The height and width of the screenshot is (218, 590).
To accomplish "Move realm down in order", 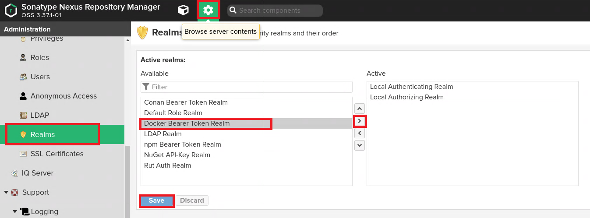I will [x=360, y=145].
